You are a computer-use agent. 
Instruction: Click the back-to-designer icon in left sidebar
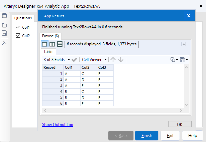(4, 16)
